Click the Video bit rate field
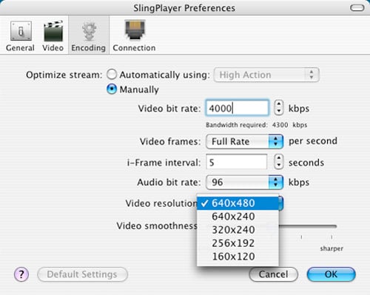 (237, 108)
